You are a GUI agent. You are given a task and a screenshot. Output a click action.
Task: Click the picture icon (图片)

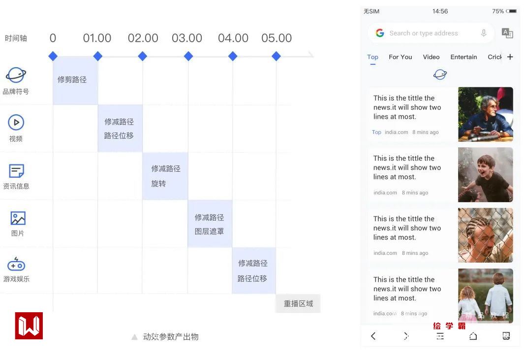[x=18, y=218]
